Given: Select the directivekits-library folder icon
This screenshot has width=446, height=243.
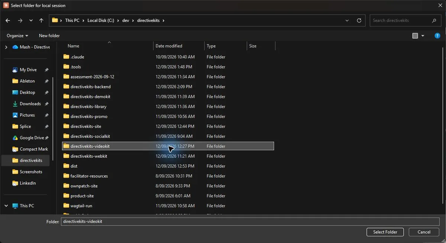Looking at the screenshot, I should click(67, 107).
